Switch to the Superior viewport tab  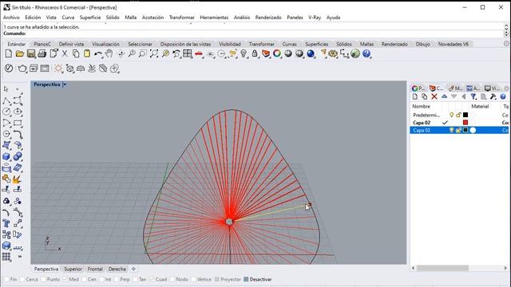click(73, 269)
